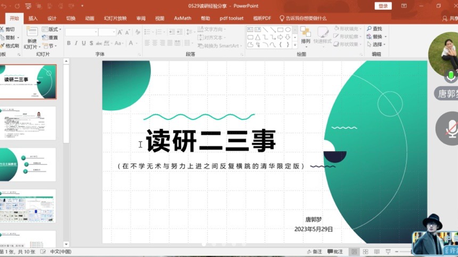Open Quick Styles (快速样式) gallery
The width and height of the screenshot is (458, 257).
pyautogui.click(x=323, y=35)
